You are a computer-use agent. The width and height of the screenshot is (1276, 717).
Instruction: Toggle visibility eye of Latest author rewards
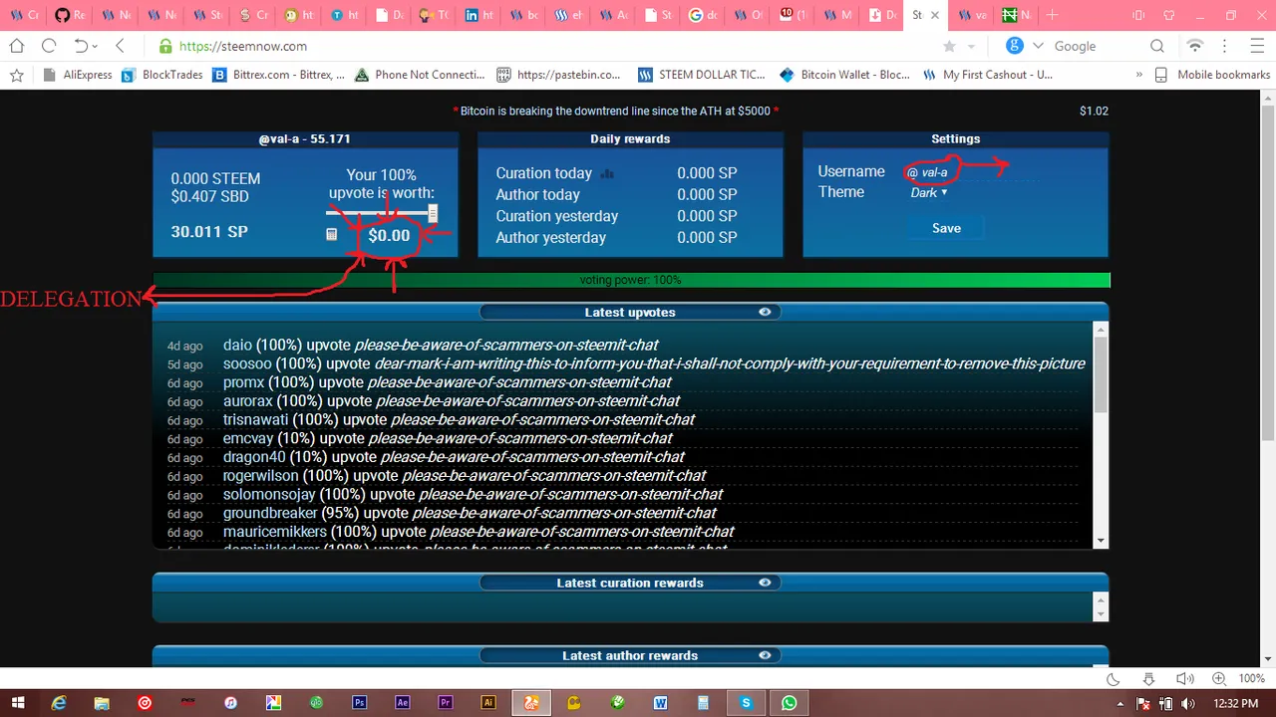coord(765,655)
